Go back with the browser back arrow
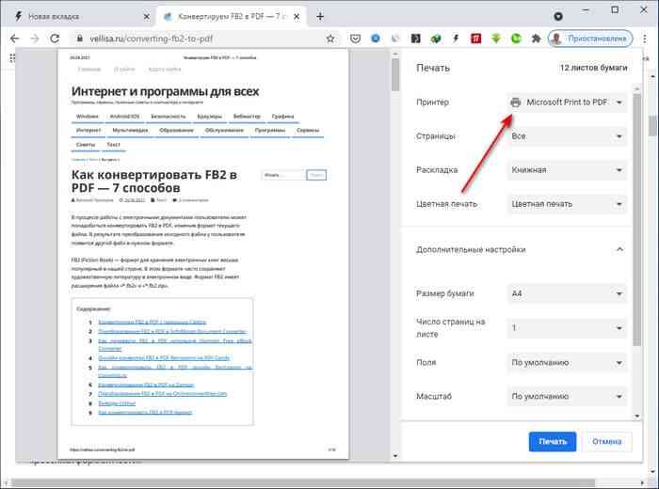The height and width of the screenshot is (489, 659). pos(15,39)
